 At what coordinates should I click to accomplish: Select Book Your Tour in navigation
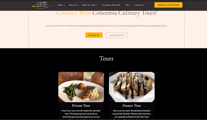click(x=89, y=5)
